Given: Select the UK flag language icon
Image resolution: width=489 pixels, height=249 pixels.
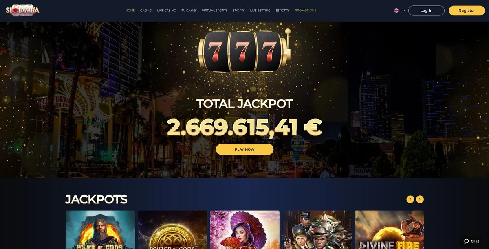Looking at the screenshot, I should [396, 11].
